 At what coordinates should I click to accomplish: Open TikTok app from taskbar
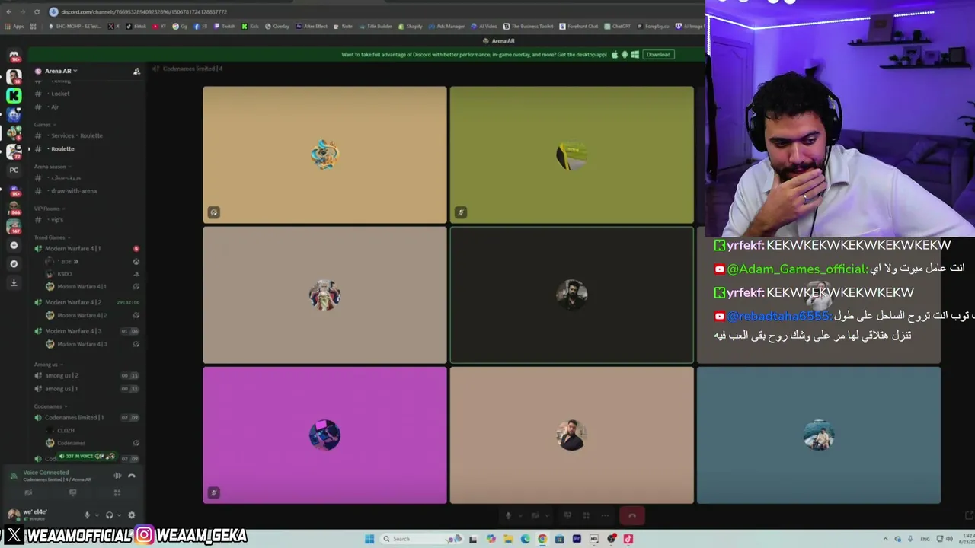(x=628, y=539)
